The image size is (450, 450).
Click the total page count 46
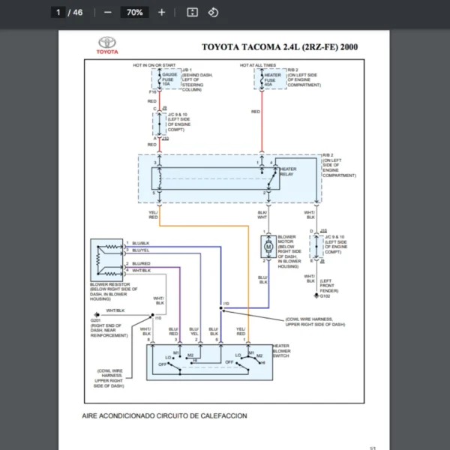[x=77, y=13]
